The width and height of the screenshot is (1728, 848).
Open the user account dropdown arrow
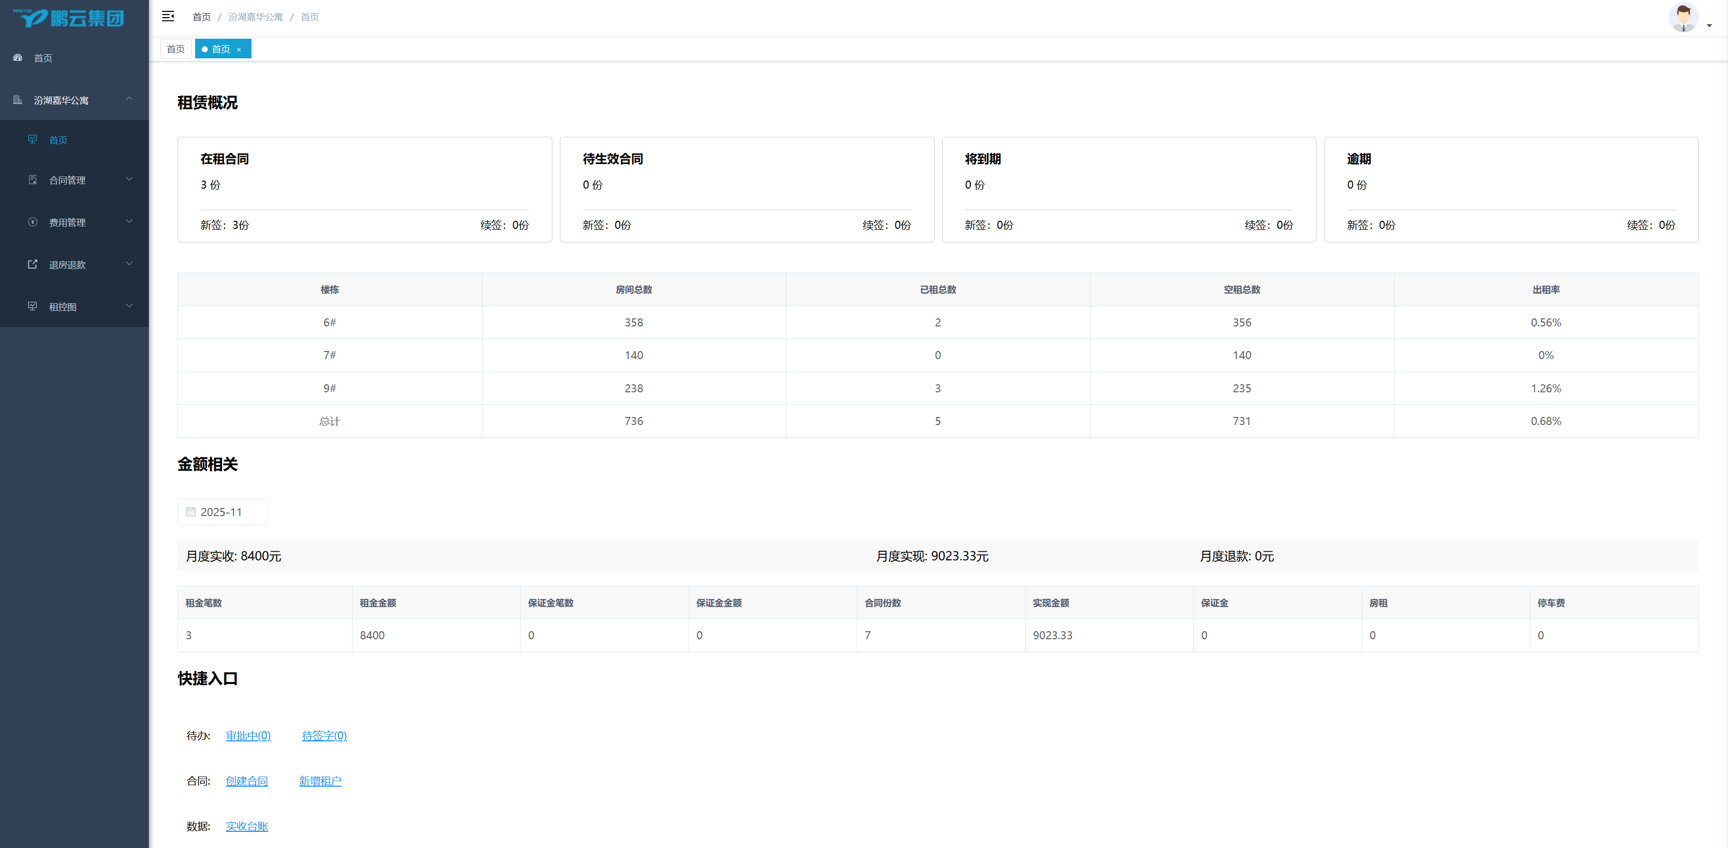[1709, 26]
